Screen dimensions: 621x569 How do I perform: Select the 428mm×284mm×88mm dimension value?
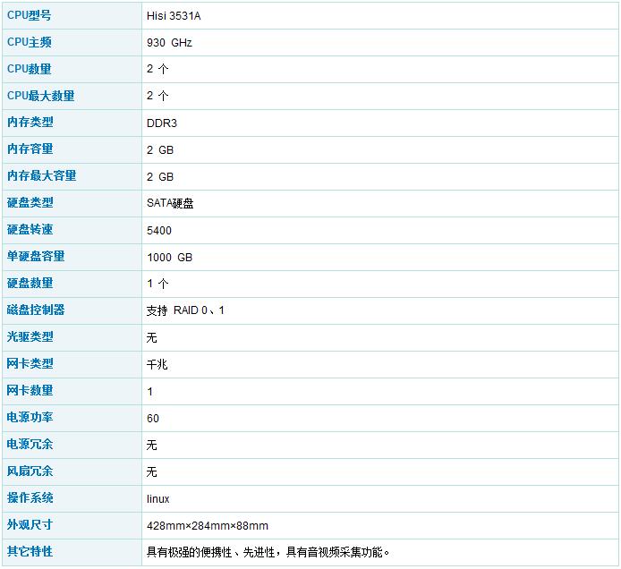(x=208, y=526)
